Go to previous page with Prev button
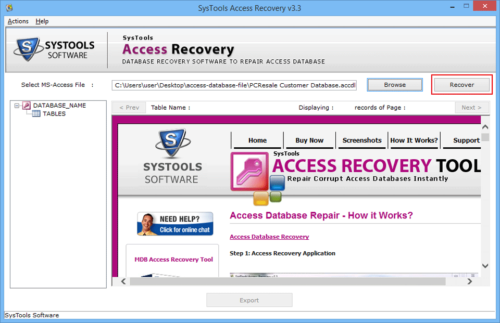 (129, 108)
